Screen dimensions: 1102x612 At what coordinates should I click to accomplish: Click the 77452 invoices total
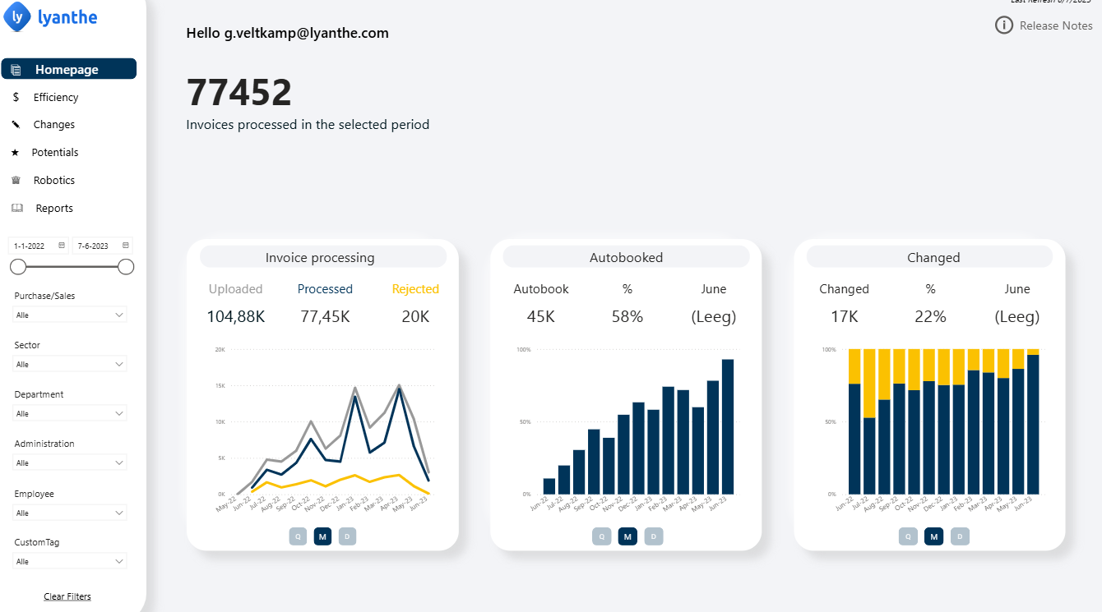239,92
